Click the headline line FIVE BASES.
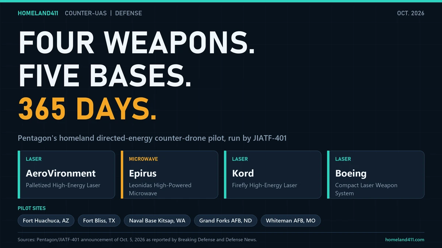The width and height of the screenshot is (442, 248). [105, 76]
